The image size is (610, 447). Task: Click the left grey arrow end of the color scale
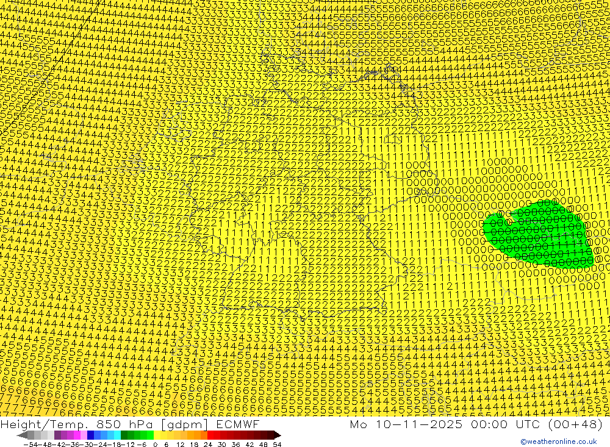coord(22,435)
